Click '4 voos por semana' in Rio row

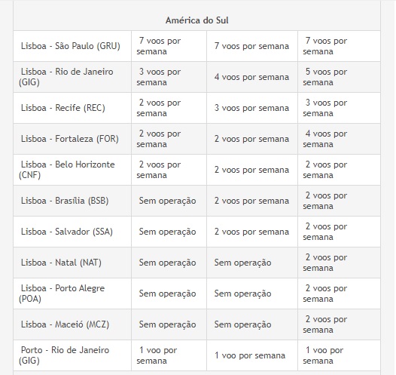(251, 77)
